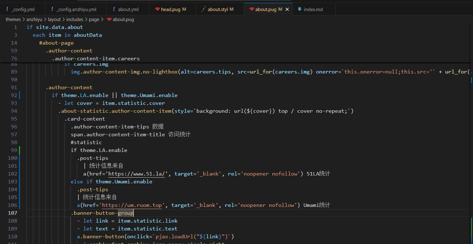Click the 'Umami统计' text
The width and height of the screenshot is (473, 244).
point(317,205)
